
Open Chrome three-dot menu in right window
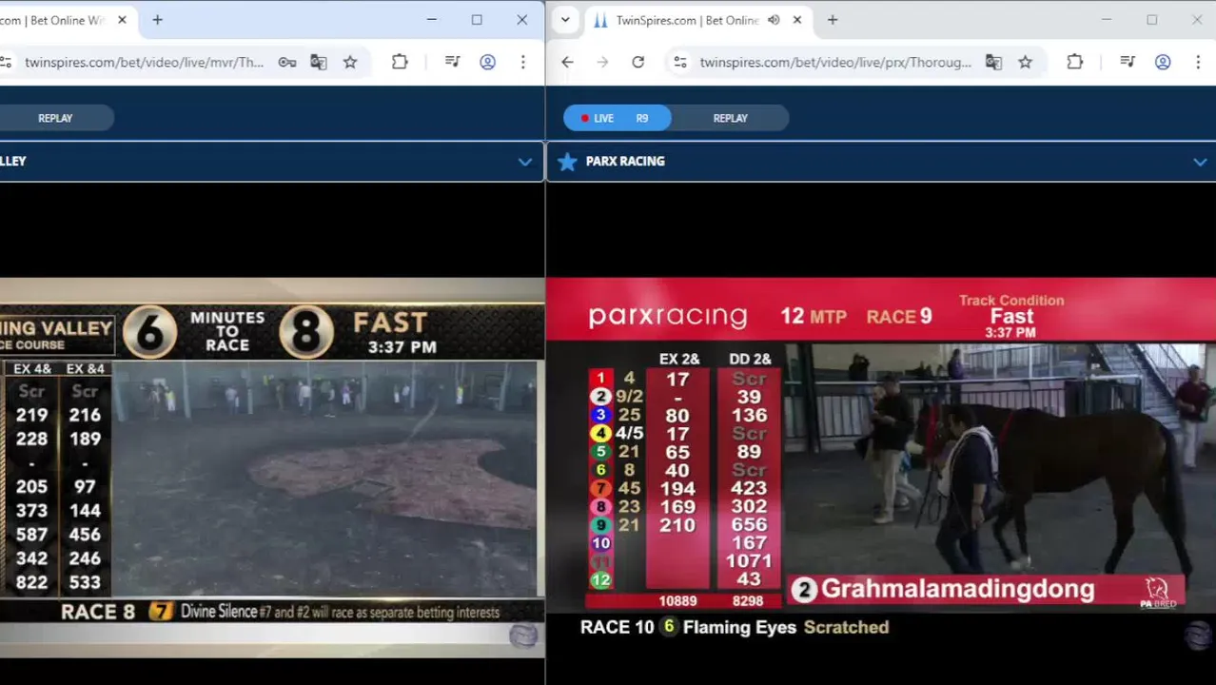click(x=1197, y=62)
